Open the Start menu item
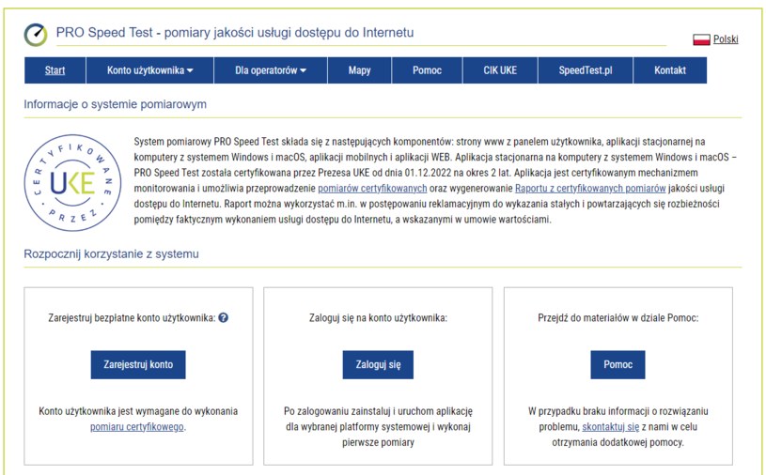The height and width of the screenshot is (475, 766). [x=55, y=70]
